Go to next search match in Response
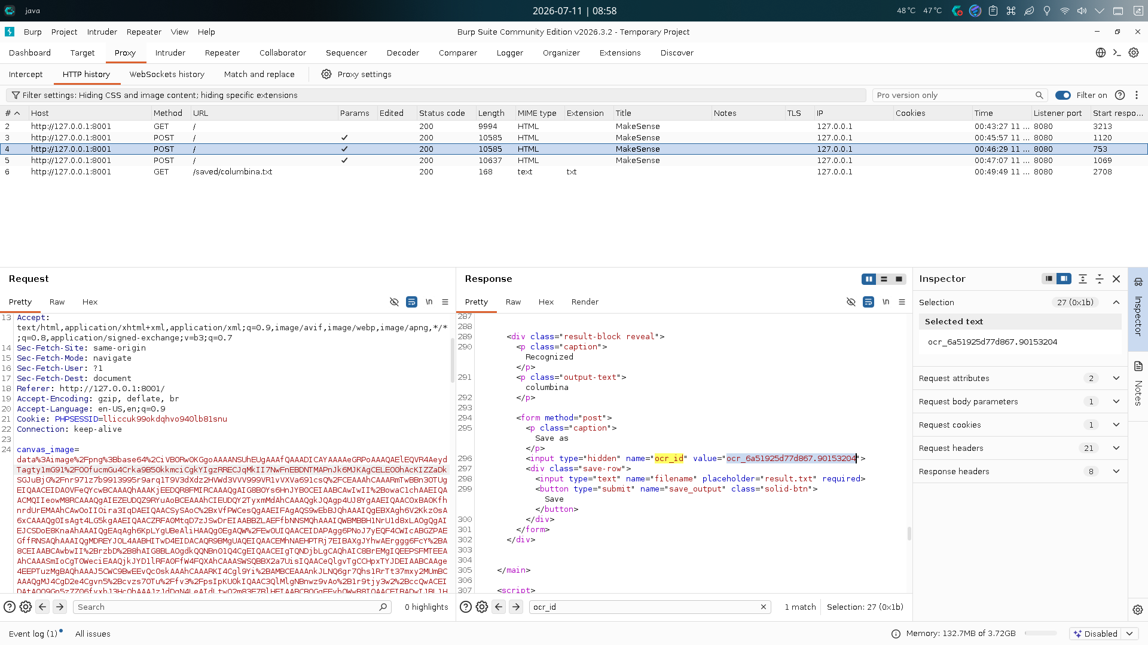The height and width of the screenshot is (645, 1148). [x=516, y=607]
